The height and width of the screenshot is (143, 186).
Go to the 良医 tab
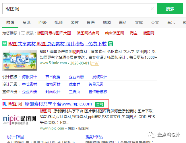coord(91,22)
